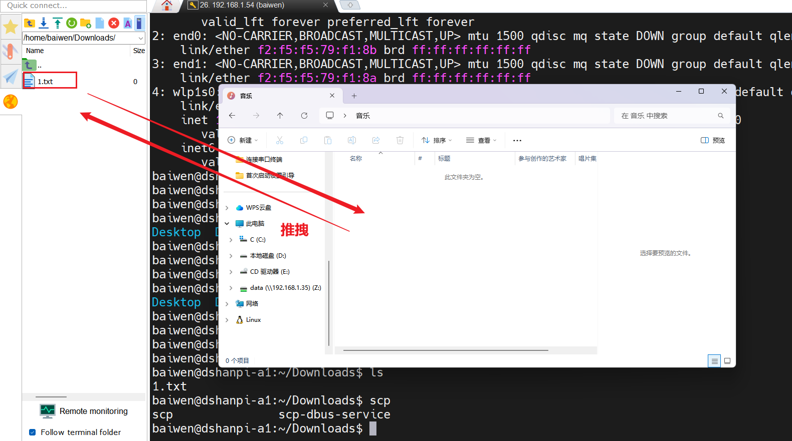The width and height of the screenshot is (792, 441).
Task: Switch to large icons view in Explorer
Action: pyautogui.click(x=727, y=360)
